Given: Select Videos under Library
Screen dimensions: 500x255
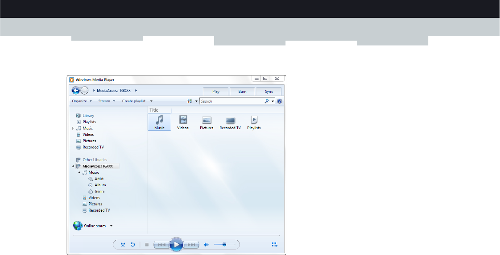Looking at the screenshot, I should click(x=88, y=134).
